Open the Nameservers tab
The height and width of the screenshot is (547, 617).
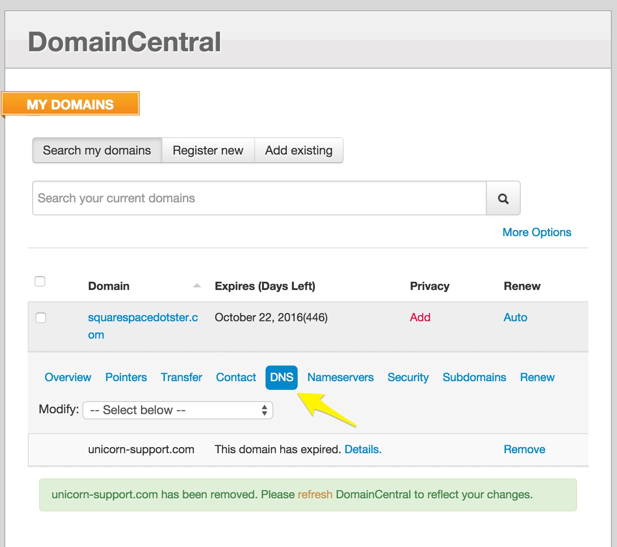[340, 377]
